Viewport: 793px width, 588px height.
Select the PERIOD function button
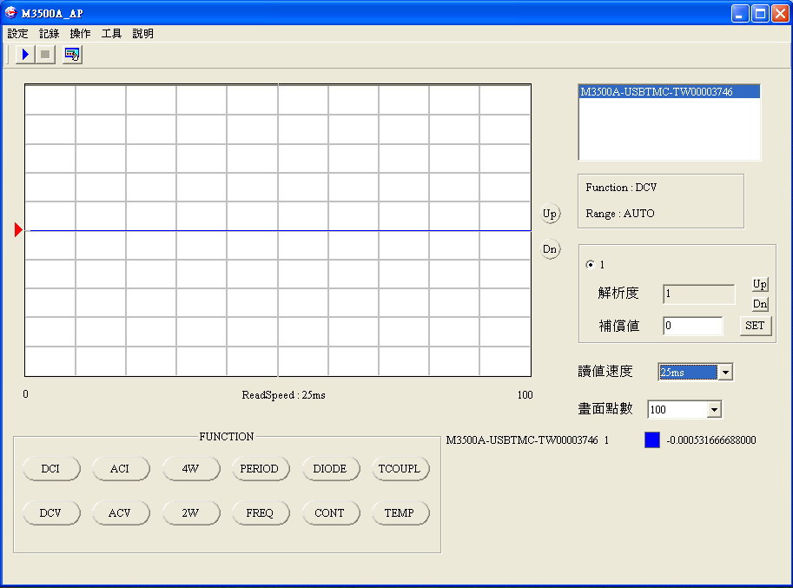pyautogui.click(x=260, y=469)
